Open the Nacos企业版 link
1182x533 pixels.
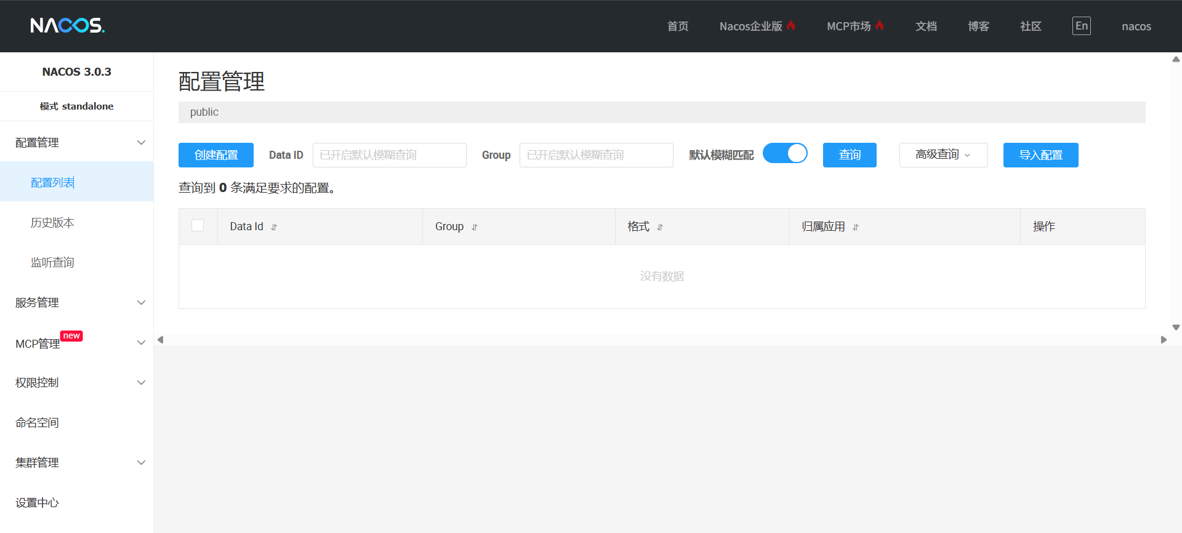pyautogui.click(x=757, y=26)
